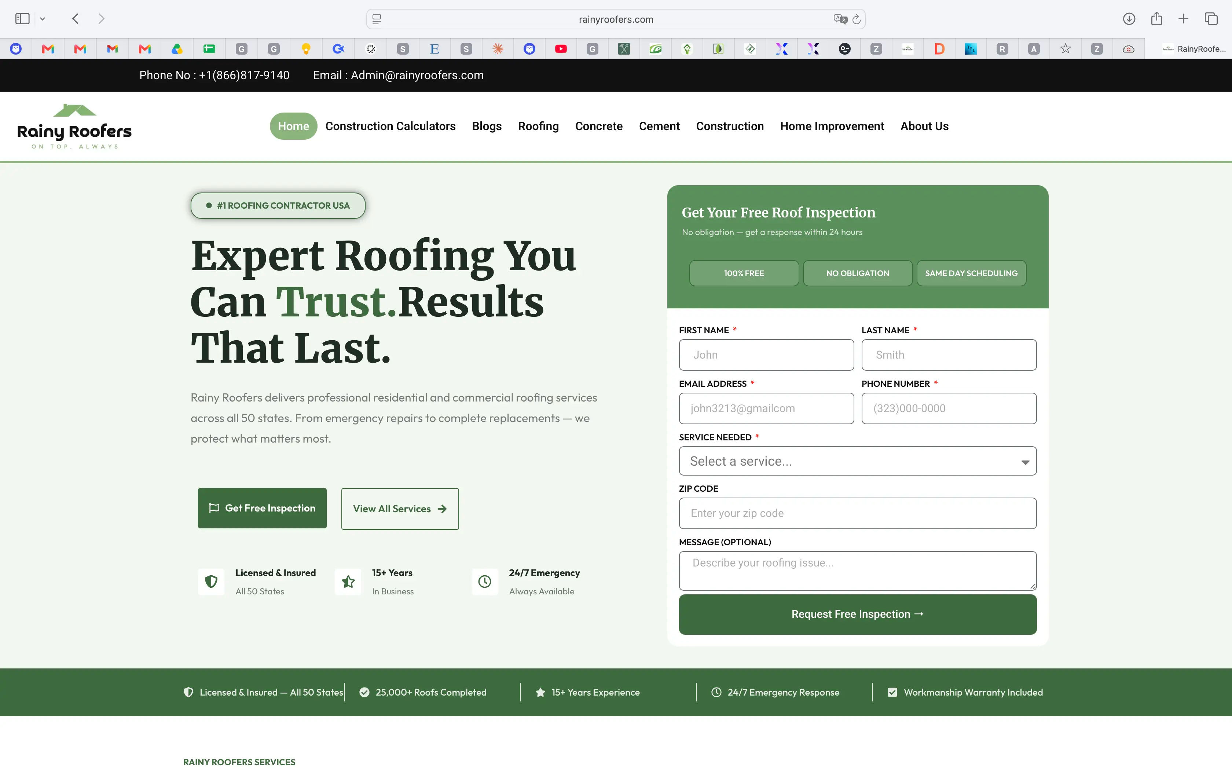Image resolution: width=1232 pixels, height=770 pixels.
Task: Click the View All Services button
Action: 400,509
